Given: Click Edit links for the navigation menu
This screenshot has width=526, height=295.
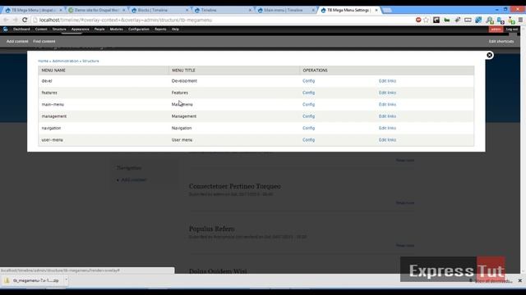Looking at the screenshot, I should tap(387, 128).
